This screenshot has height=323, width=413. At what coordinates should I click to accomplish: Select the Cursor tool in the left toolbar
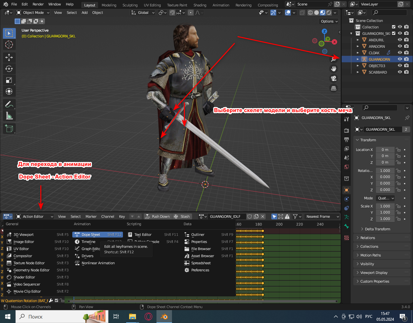[x=9, y=45]
